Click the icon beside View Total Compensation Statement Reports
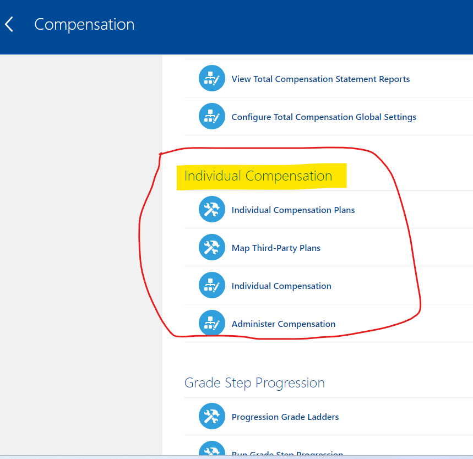This screenshot has width=473, height=459. pyautogui.click(x=212, y=78)
